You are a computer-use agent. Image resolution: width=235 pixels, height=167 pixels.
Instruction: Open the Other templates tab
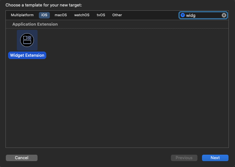pyautogui.click(x=117, y=15)
